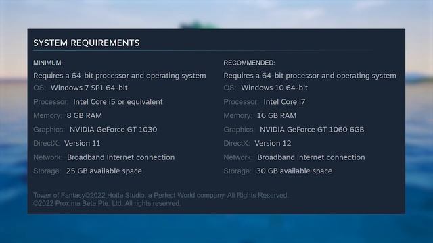433x243 pixels.
Task: Click the minimum 'Graphics:' label
Action: click(x=49, y=130)
